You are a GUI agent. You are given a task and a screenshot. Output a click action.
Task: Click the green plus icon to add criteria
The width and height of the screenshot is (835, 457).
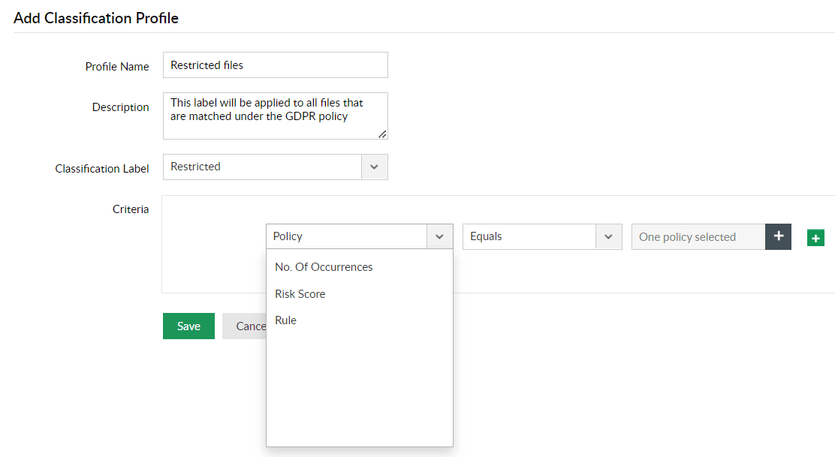click(x=816, y=238)
